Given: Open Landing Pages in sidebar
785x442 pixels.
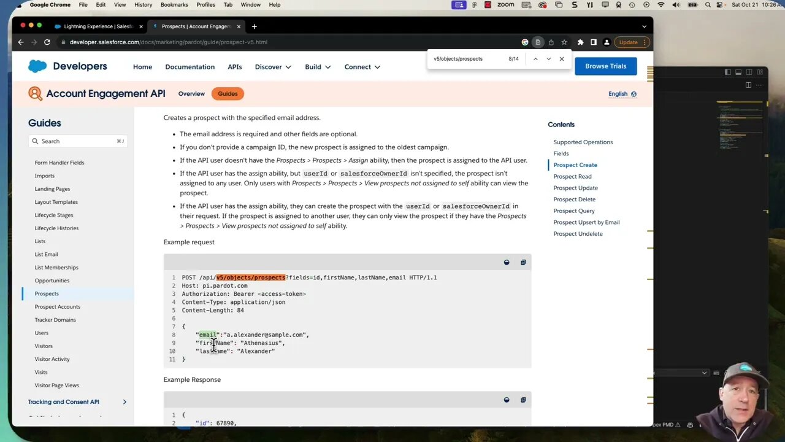Looking at the screenshot, I should click(x=52, y=189).
